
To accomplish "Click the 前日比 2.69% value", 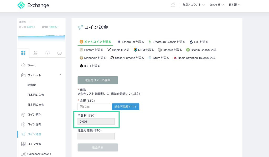I will click(31, 27).
